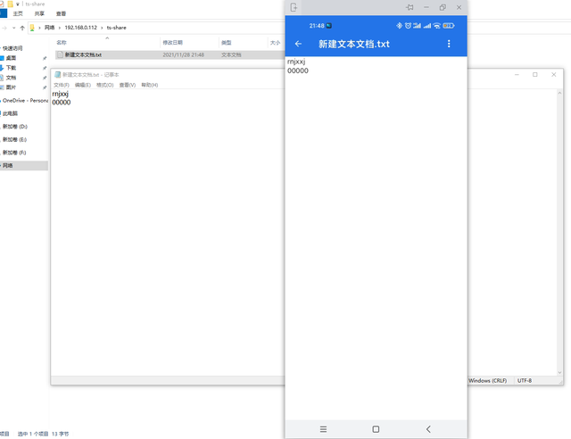Click the Bluetooth icon in phone status bar
The width and height of the screenshot is (571, 439).
point(399,26)
